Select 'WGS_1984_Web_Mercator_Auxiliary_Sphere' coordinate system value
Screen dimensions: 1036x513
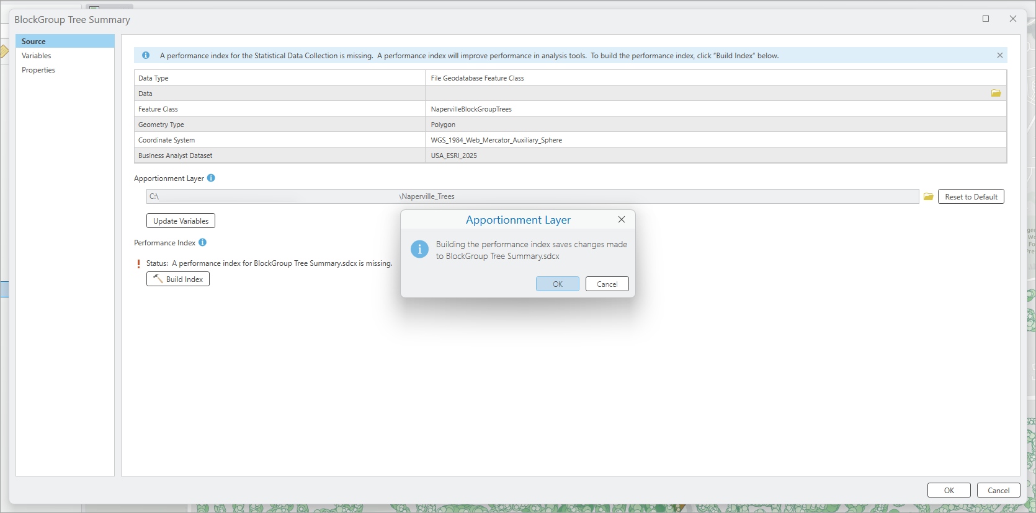(716, 139)
